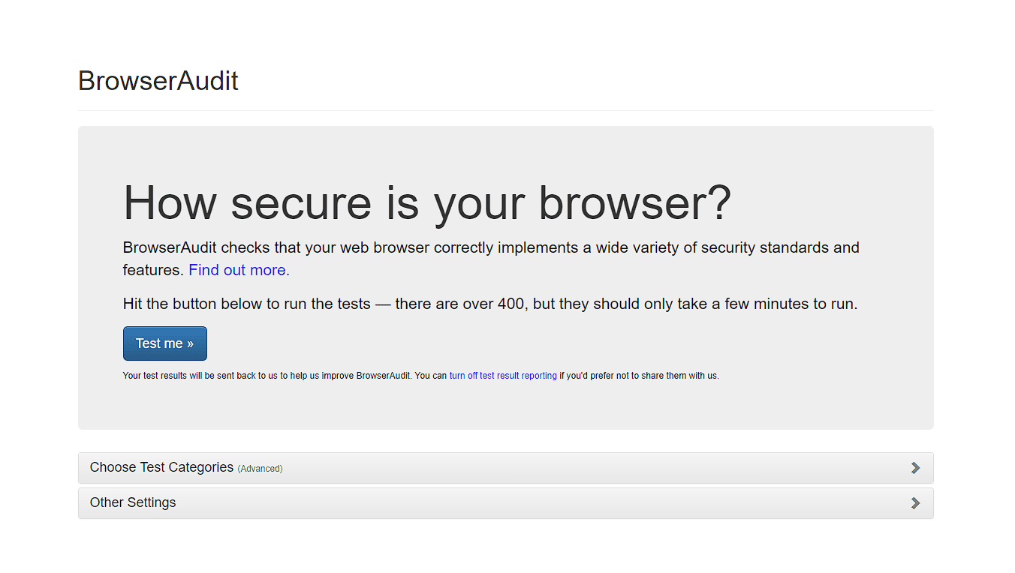This screenshot has width=1015, height=573.
Task: Click the sentence starting BrowserAudit checks that
Action: coord(491,259)
